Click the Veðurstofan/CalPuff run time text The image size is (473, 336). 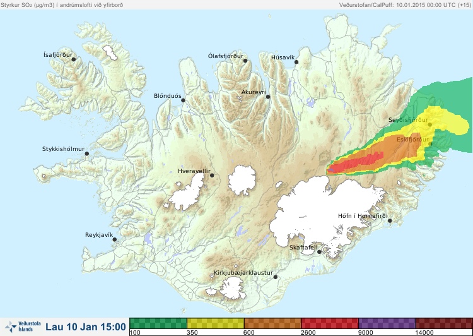pyautogui.click(x=405, y=5)
